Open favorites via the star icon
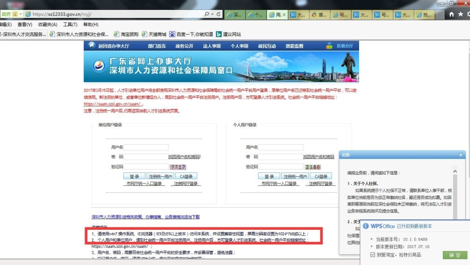Image resolution: width=470 pixels, height=265 pixels. [x=461, y=14]
